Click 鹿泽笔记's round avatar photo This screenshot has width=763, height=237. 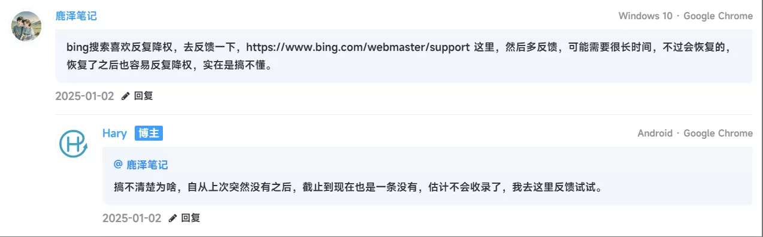click(26, 26)
